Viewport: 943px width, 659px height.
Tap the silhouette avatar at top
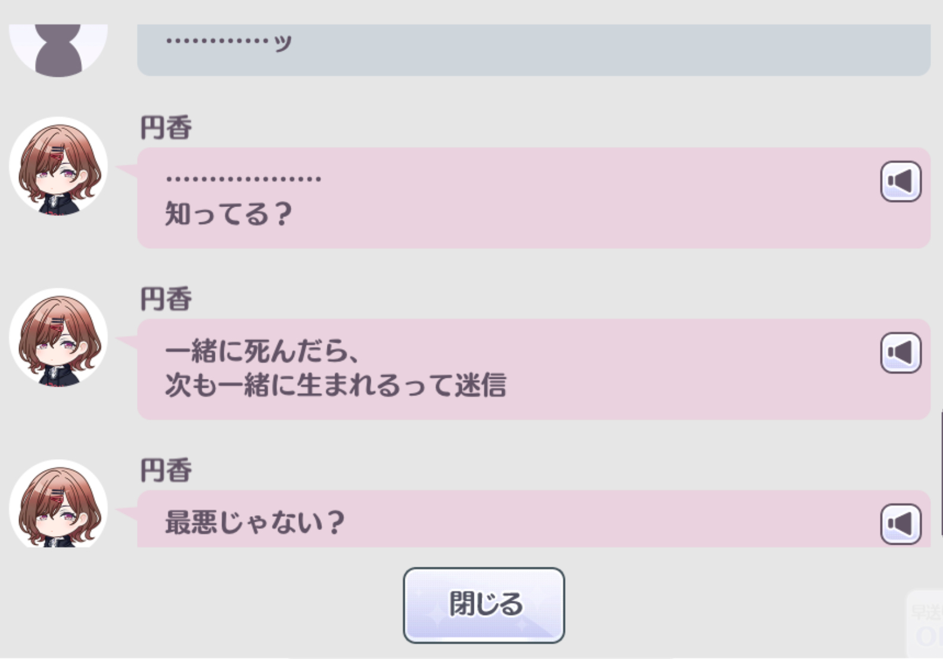pyautogui.click(x=58, y=51)
